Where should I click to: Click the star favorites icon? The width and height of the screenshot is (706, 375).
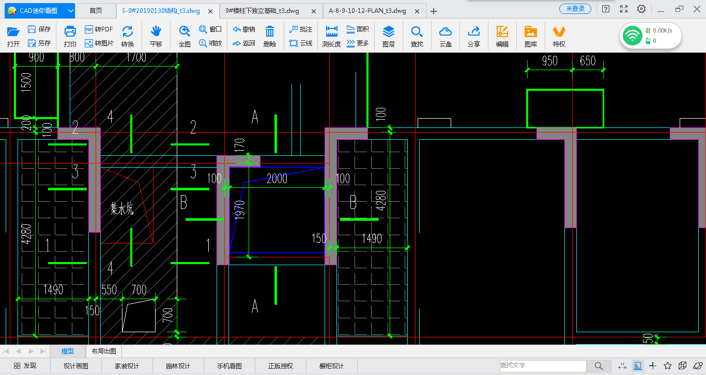click(x=668, y=366)
